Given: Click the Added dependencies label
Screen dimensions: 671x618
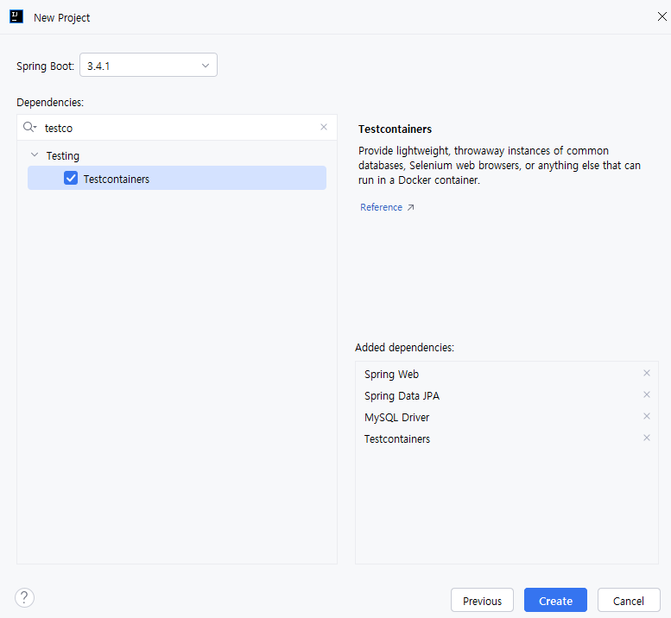Looking at the screenshot, I should 404,347.
